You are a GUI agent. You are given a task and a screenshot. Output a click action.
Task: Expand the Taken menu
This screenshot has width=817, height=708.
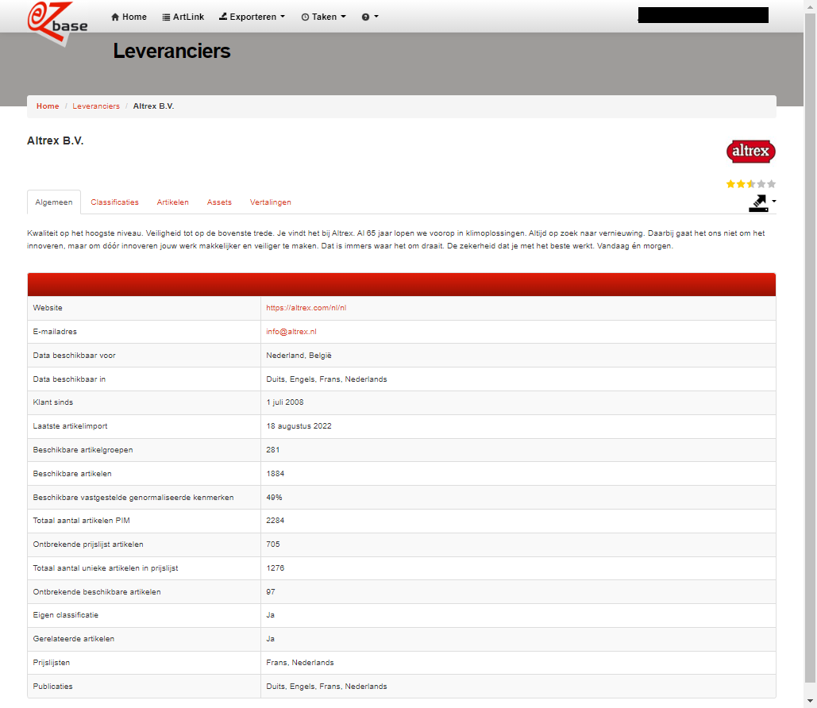pos(324,17)
